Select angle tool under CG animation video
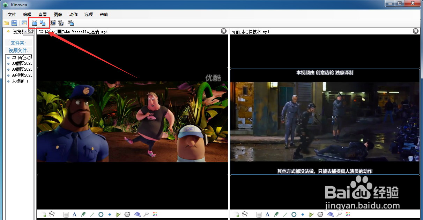 click(x=118, y=214)
